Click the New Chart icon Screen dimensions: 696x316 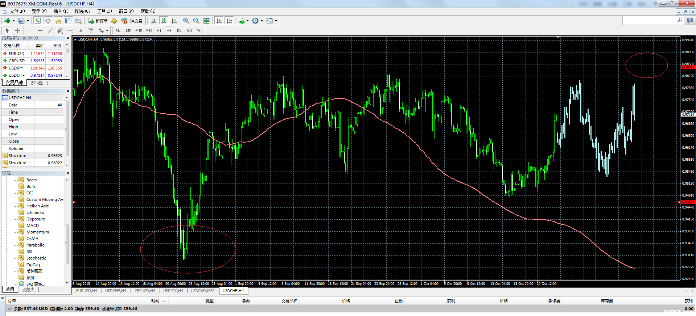(7, 21)
